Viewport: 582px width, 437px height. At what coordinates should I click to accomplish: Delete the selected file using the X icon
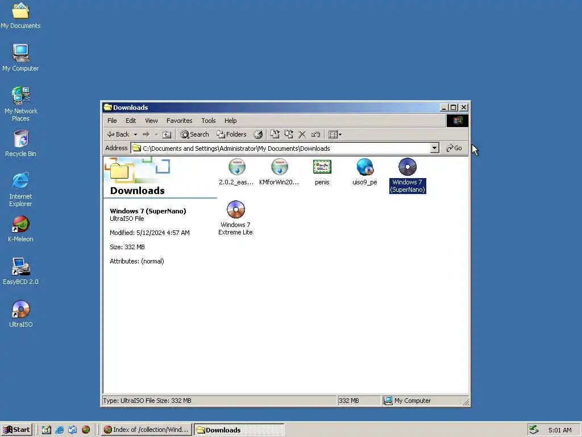302,134
